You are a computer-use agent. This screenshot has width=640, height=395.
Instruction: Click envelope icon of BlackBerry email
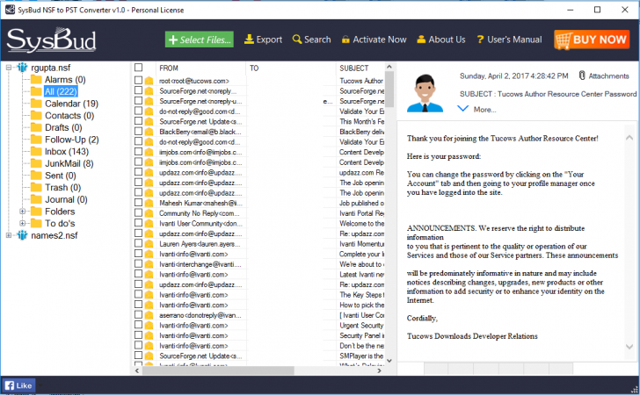click(x=149, y=132)
